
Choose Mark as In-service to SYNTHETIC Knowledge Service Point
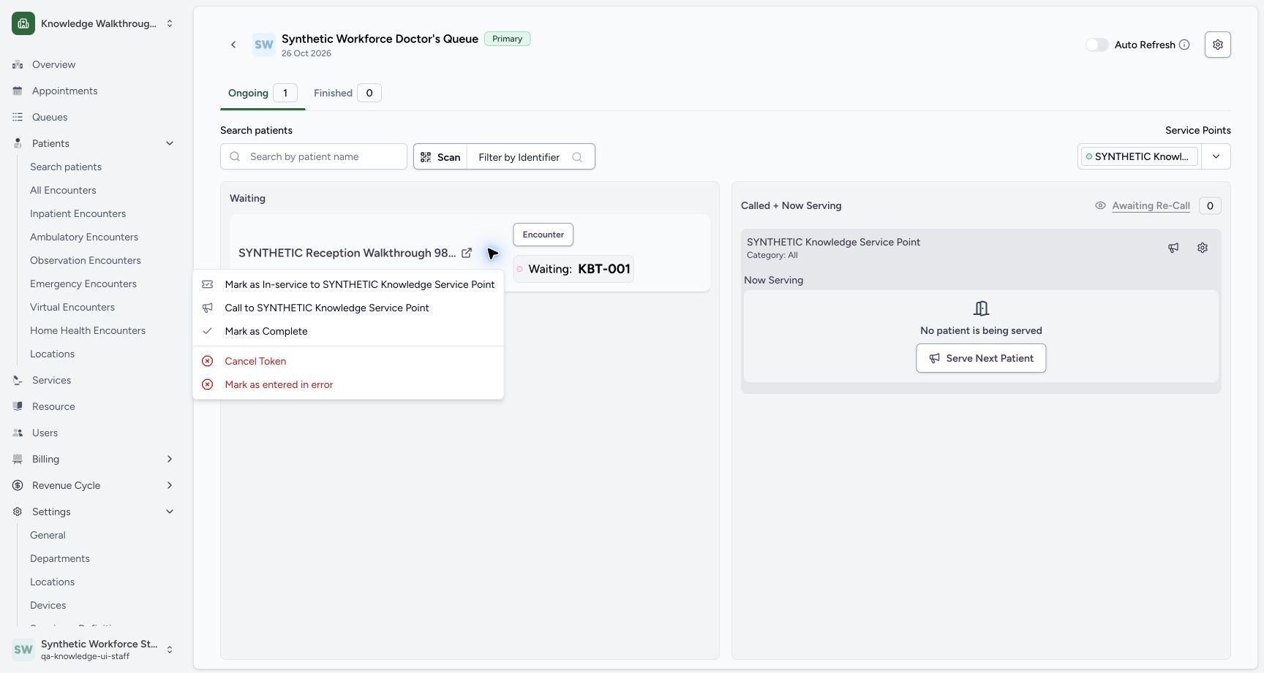click(348, 284)
